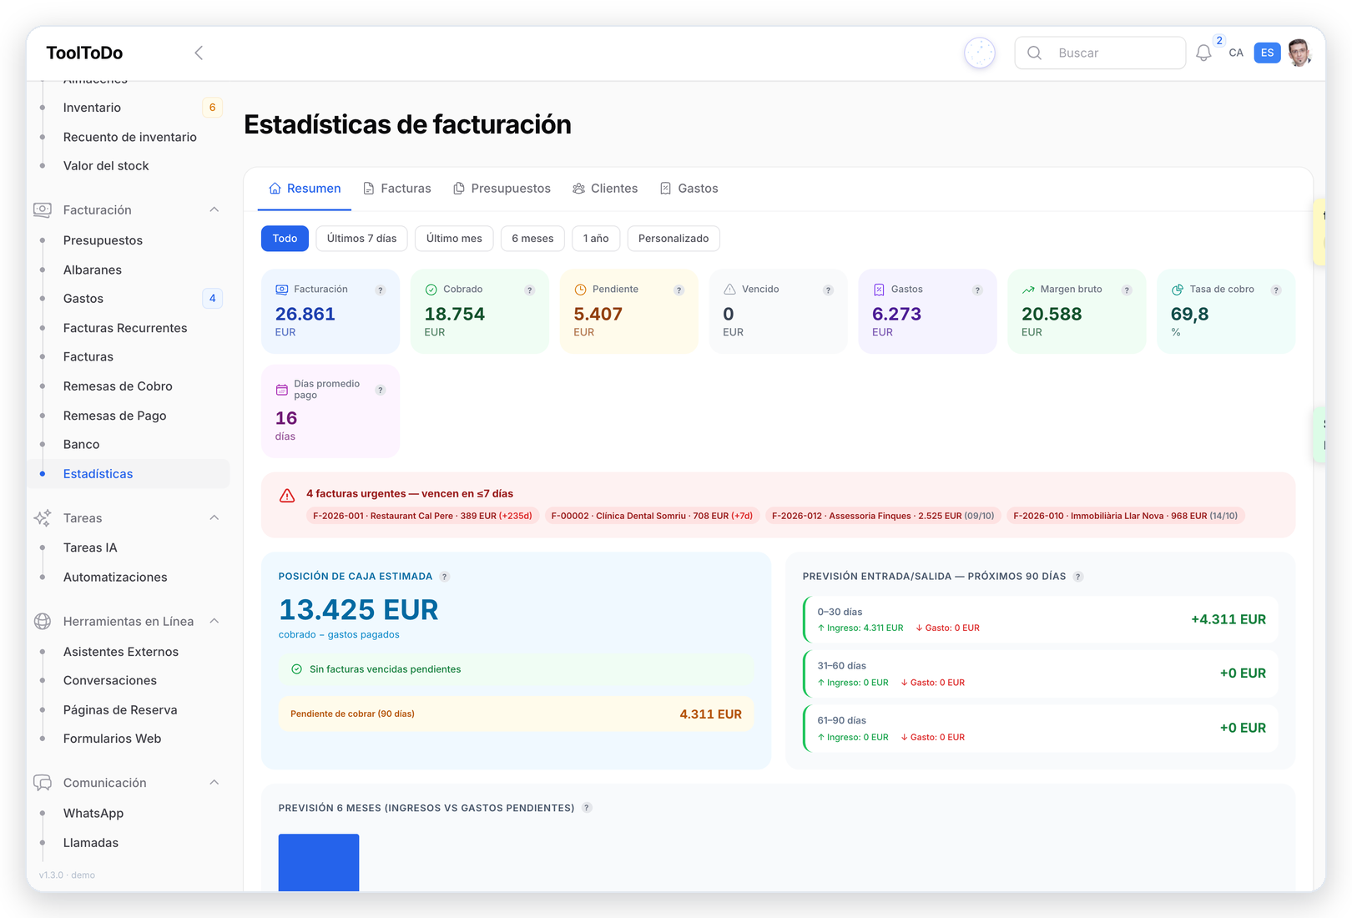Click the Facturación help question mark

tap(381, 290)
